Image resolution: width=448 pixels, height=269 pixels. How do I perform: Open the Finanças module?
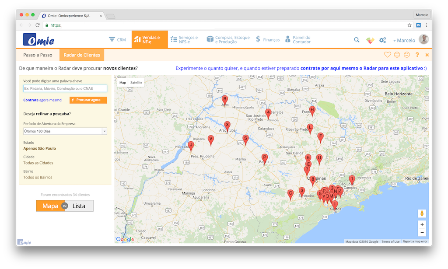[268, 40]
